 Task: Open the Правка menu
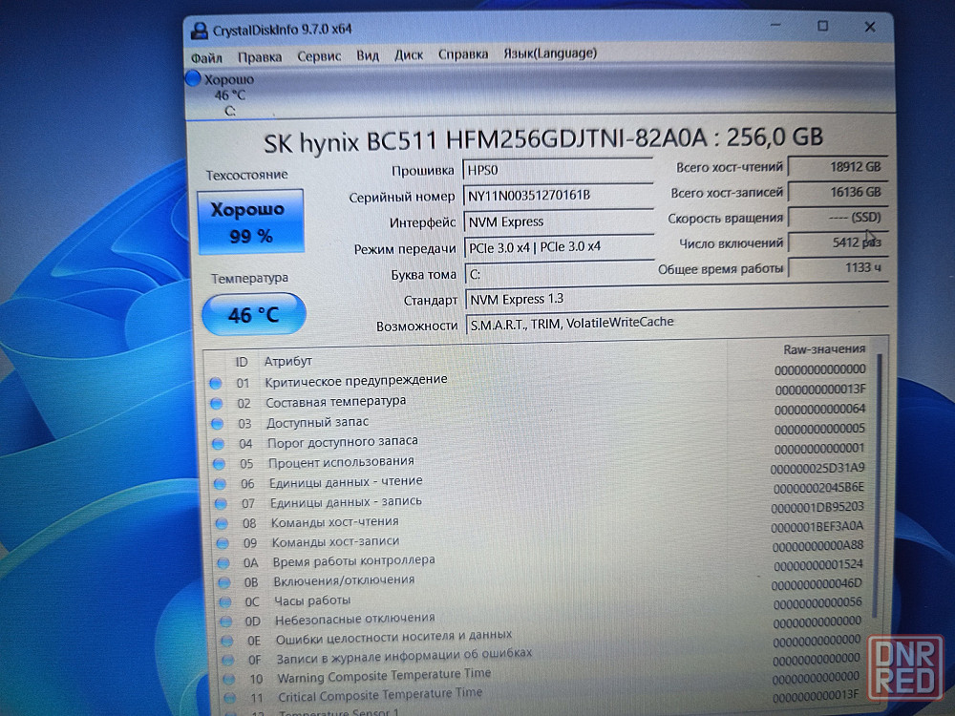pyautogui.click(x=260, y=57)
